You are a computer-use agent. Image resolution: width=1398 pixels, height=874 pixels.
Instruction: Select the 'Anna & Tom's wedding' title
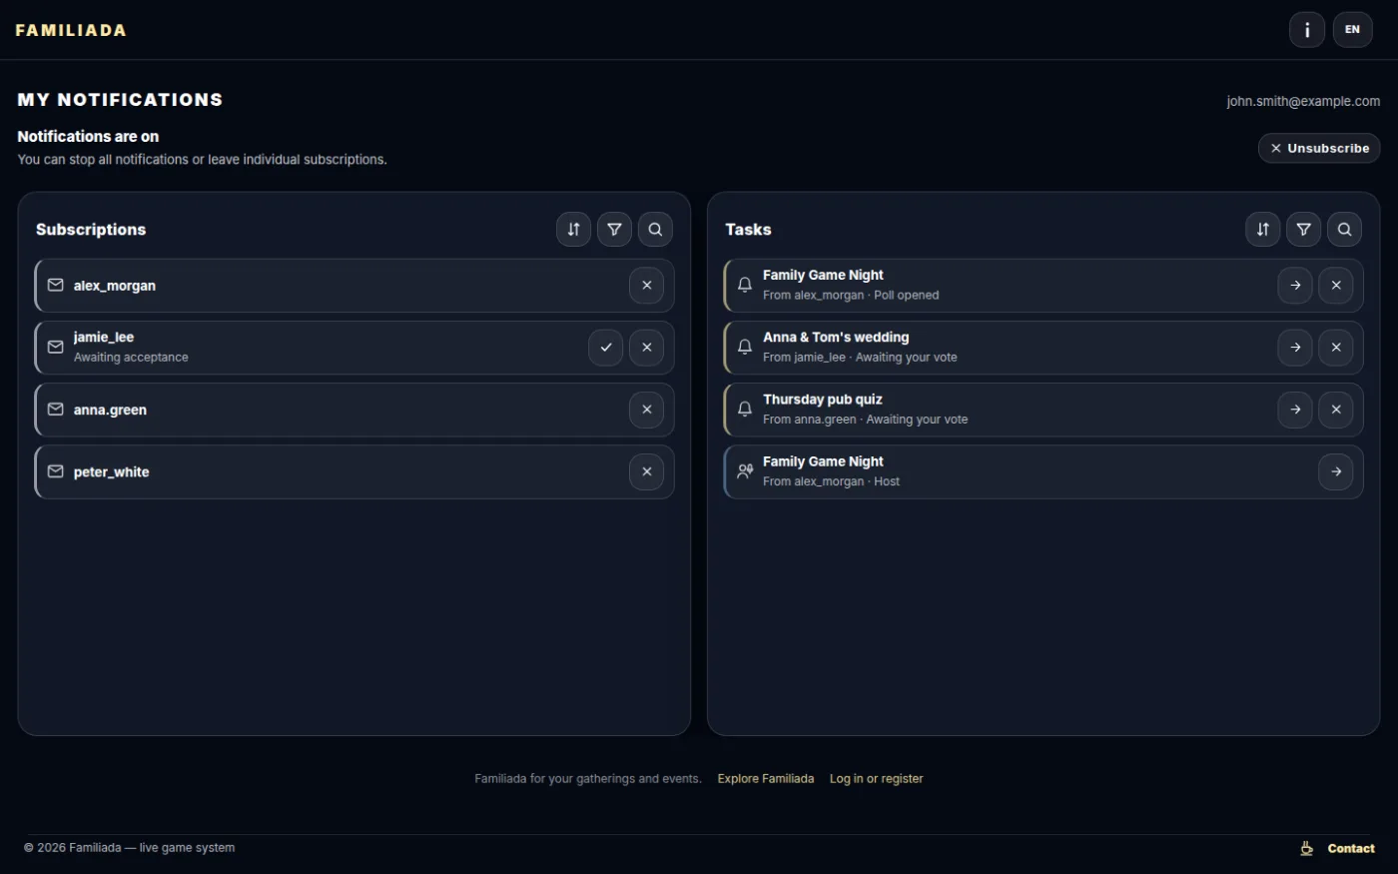836,338
